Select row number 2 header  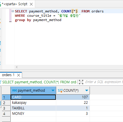click(6, 103)
